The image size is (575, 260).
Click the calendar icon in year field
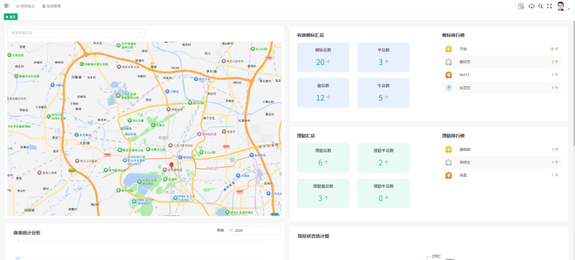click(x=231, y=231)
